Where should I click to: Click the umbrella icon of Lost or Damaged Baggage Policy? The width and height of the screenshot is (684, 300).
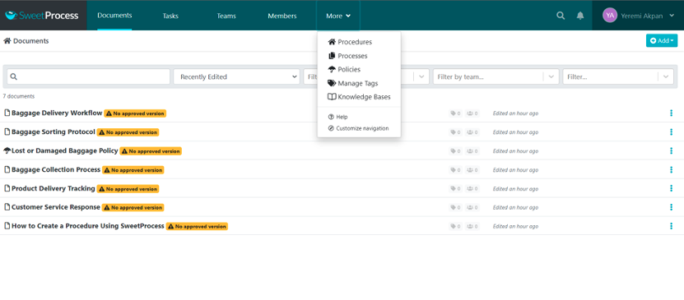[7, 150]
